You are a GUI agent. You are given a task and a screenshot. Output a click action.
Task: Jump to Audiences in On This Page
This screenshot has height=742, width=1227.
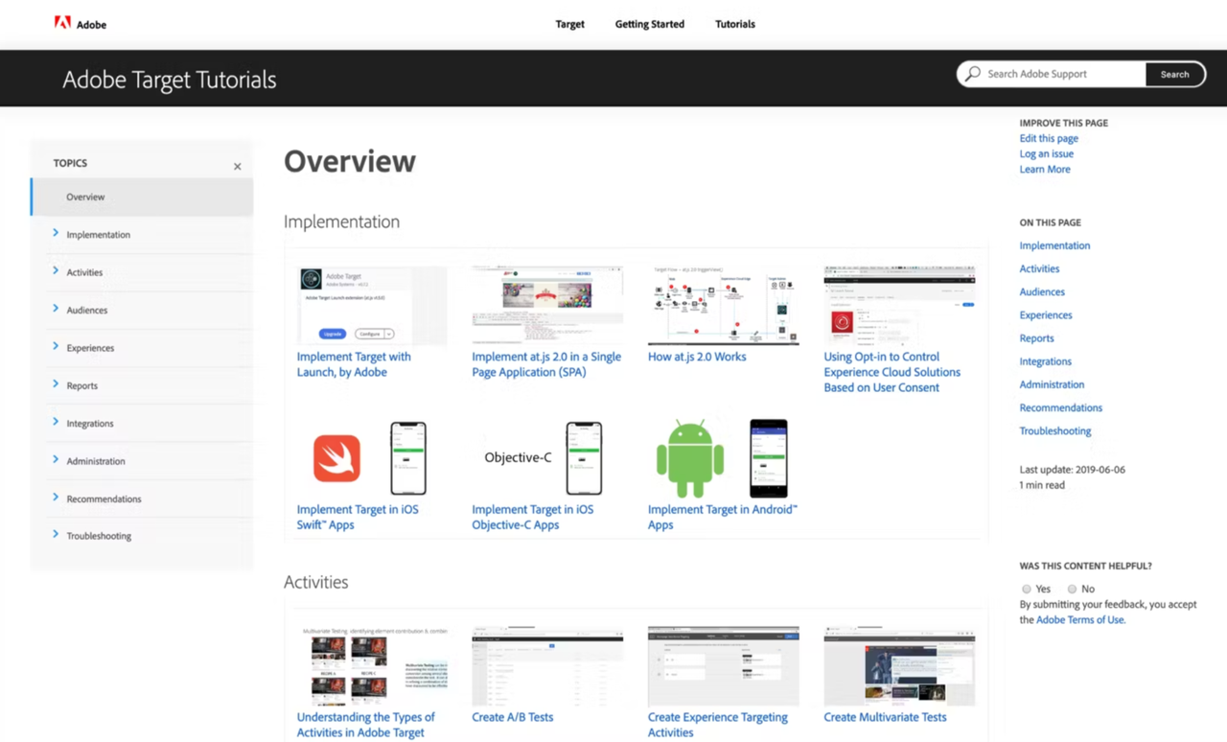pyautogui.click(x=1042, y=291)
